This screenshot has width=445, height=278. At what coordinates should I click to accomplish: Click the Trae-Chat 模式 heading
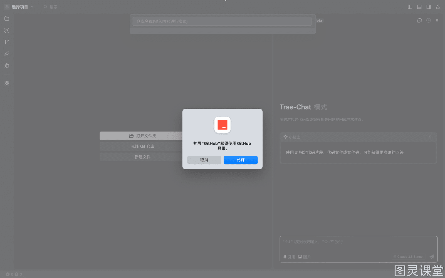(x=303, y=107)
